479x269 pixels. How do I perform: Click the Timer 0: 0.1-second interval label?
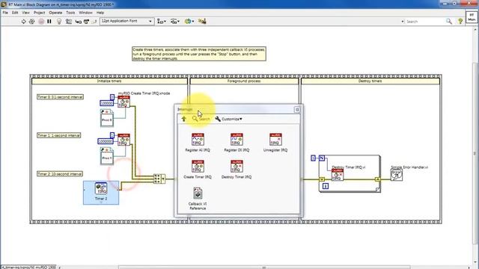60,97
